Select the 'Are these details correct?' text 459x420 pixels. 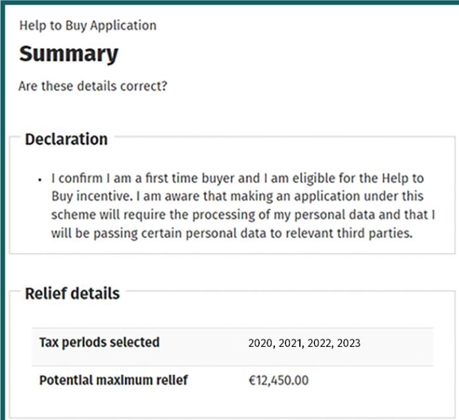92,86
